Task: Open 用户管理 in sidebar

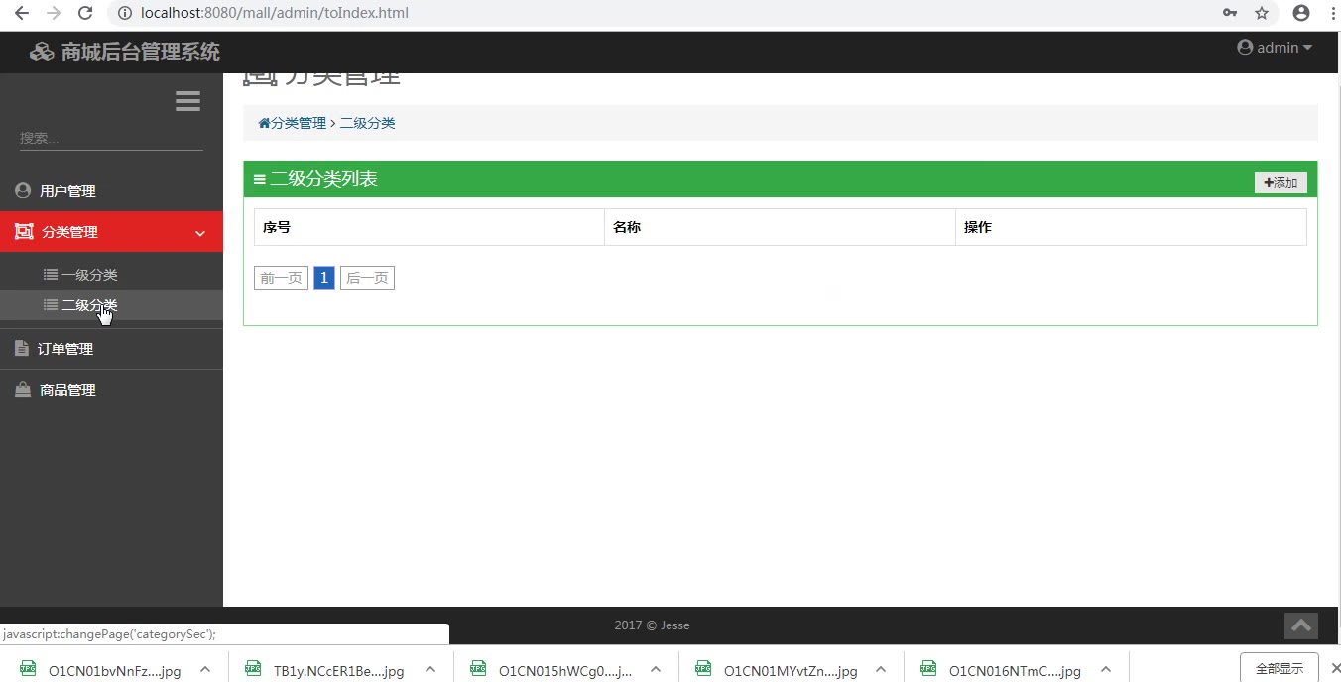Action: [x=111, y=191]
